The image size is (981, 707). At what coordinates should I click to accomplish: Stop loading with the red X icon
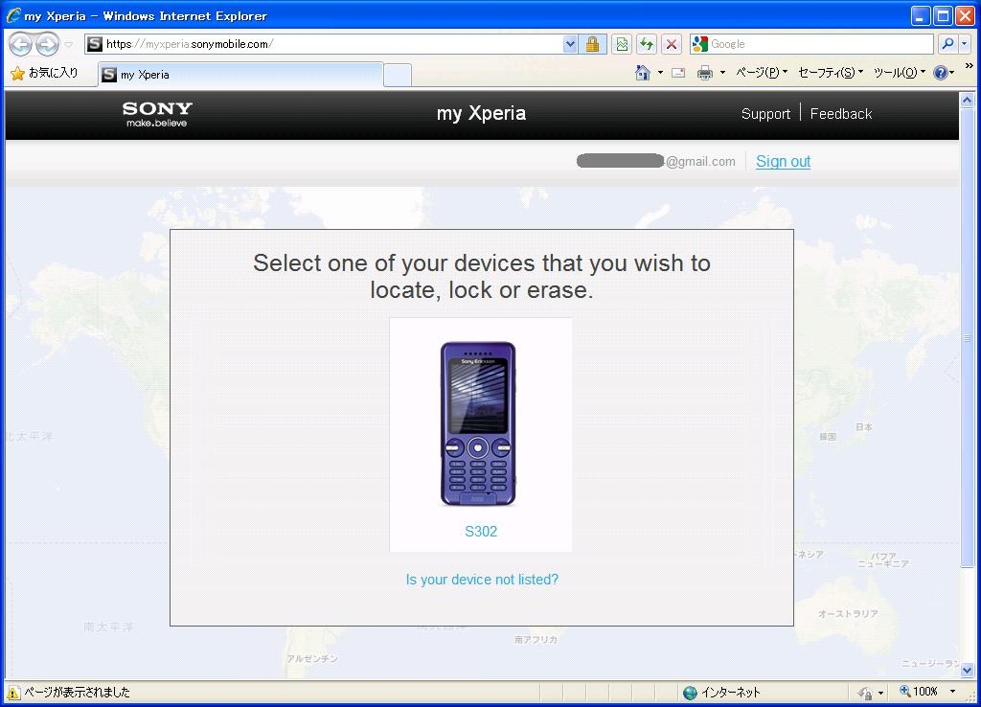672,44
